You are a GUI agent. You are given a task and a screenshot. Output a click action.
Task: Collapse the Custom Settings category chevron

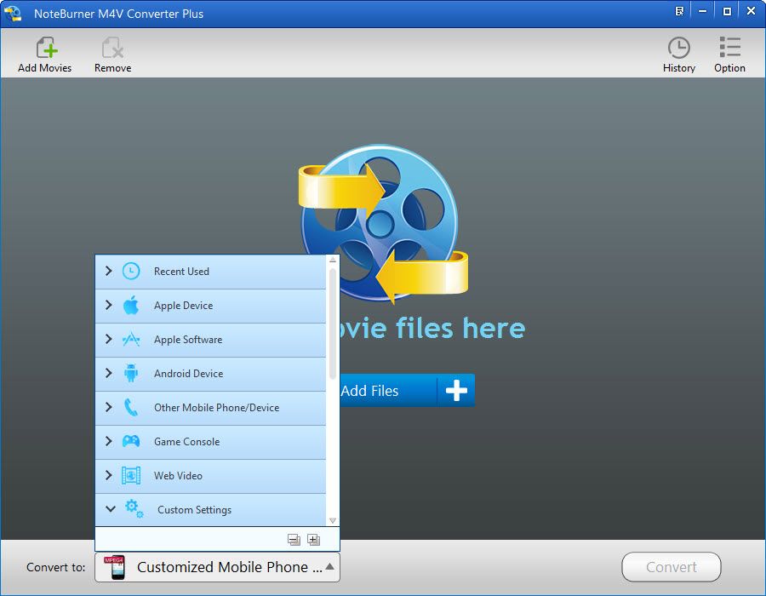tap(111, 509)
